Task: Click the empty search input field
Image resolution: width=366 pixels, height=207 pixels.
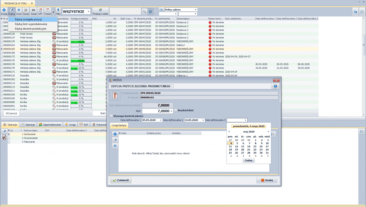Action: click(125, 11)
